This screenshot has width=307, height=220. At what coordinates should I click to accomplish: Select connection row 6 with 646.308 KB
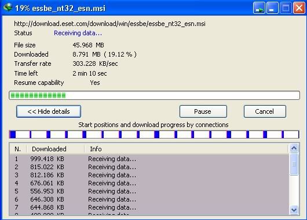point(149,199)
